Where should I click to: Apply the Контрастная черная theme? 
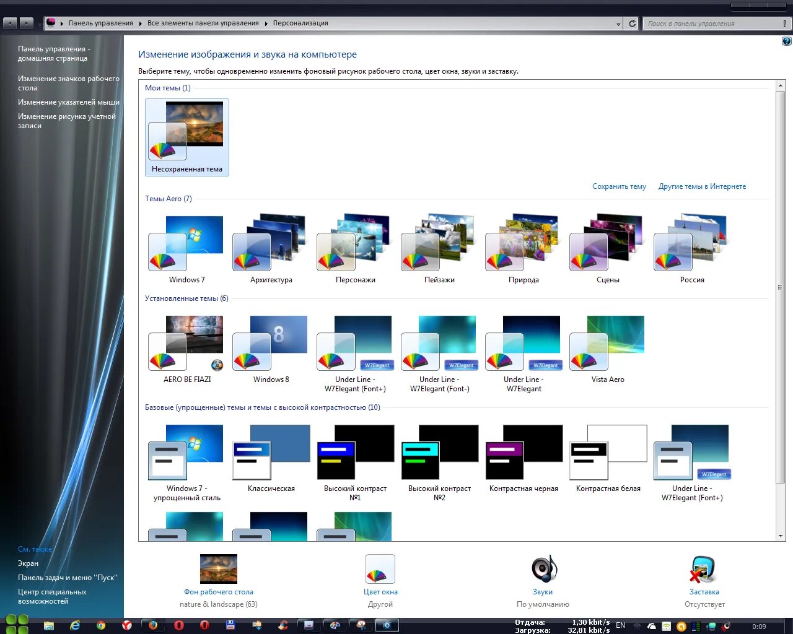point(524,459)
